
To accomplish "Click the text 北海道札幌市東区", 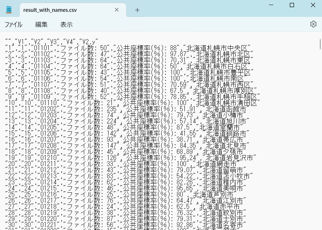I will coord(223,60).
